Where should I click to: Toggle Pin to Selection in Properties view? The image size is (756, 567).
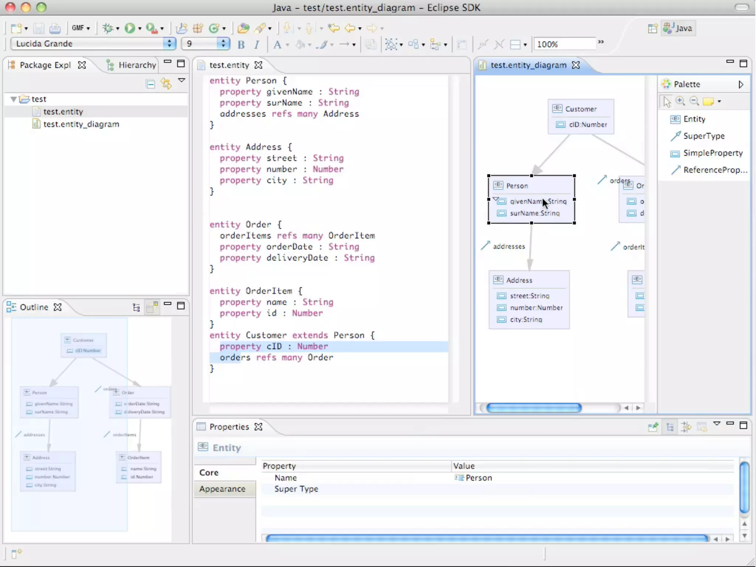point(653,427)
